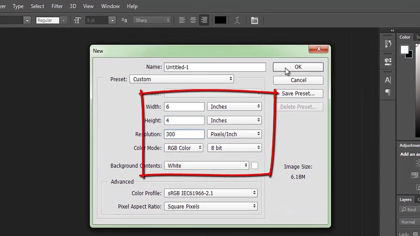Open the 3D menu
The image size is (420, 236).
pos(73,6)
